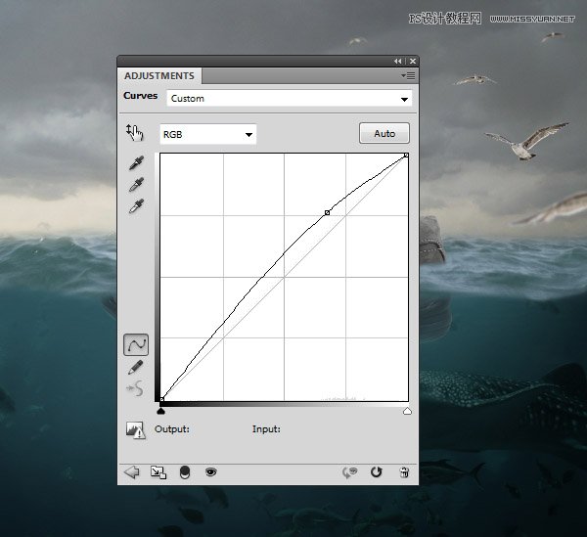Delete this adjustment layer with trash icon
This screenshot has width=587, height=537.
click(403, 472)
